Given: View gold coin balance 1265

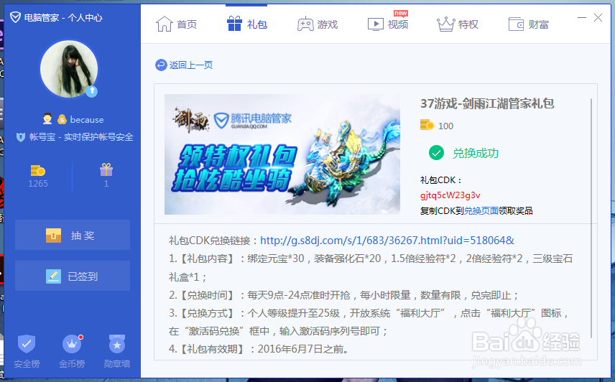Looking at the screenshot, I should click(38, 176).
